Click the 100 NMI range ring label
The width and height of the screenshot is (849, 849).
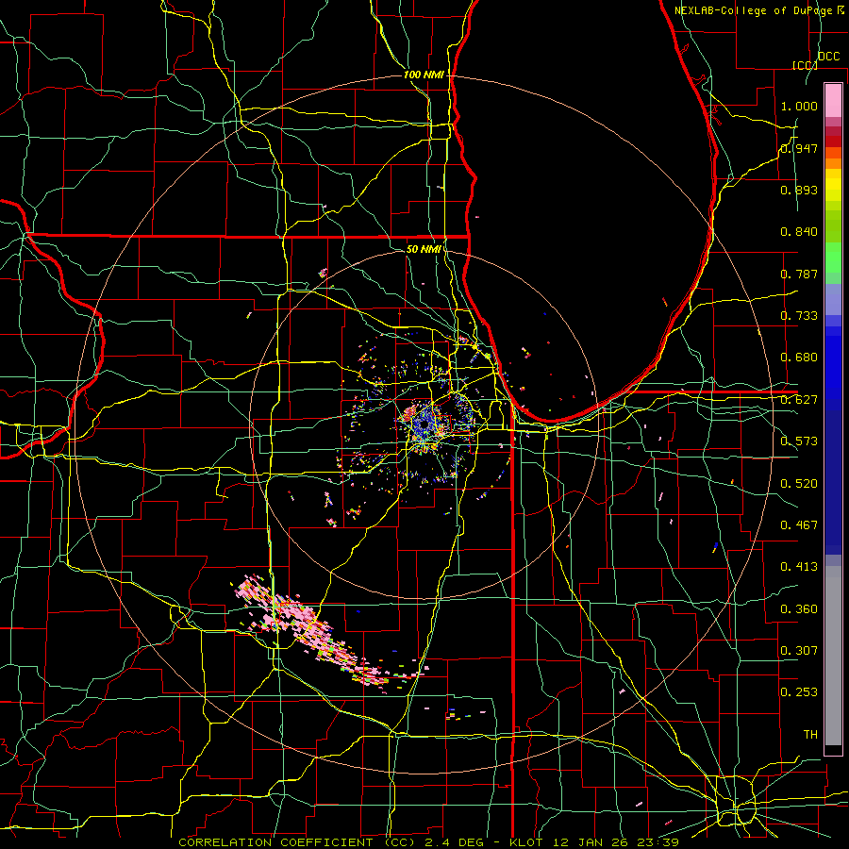(424, 75)
